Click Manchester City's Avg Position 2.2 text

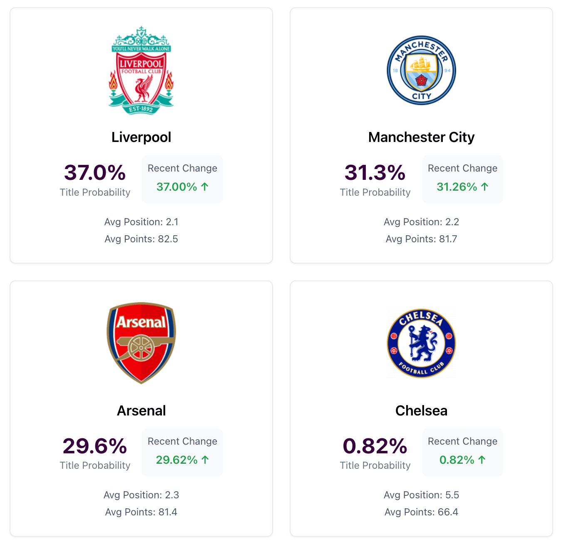pos(421,222)
